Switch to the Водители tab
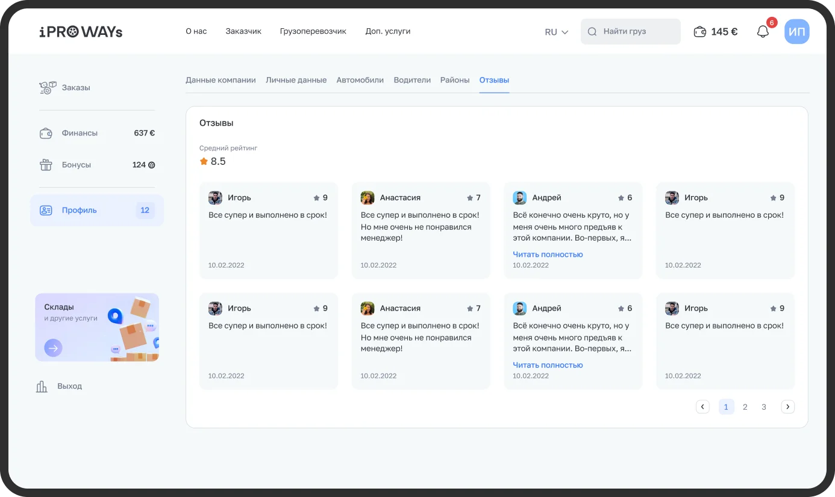The height and width of the screenshot is (497, 835). (x=412, y=80)
